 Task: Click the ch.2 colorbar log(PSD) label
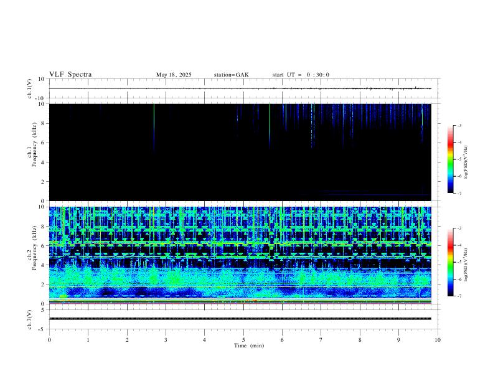pos(466,265)
